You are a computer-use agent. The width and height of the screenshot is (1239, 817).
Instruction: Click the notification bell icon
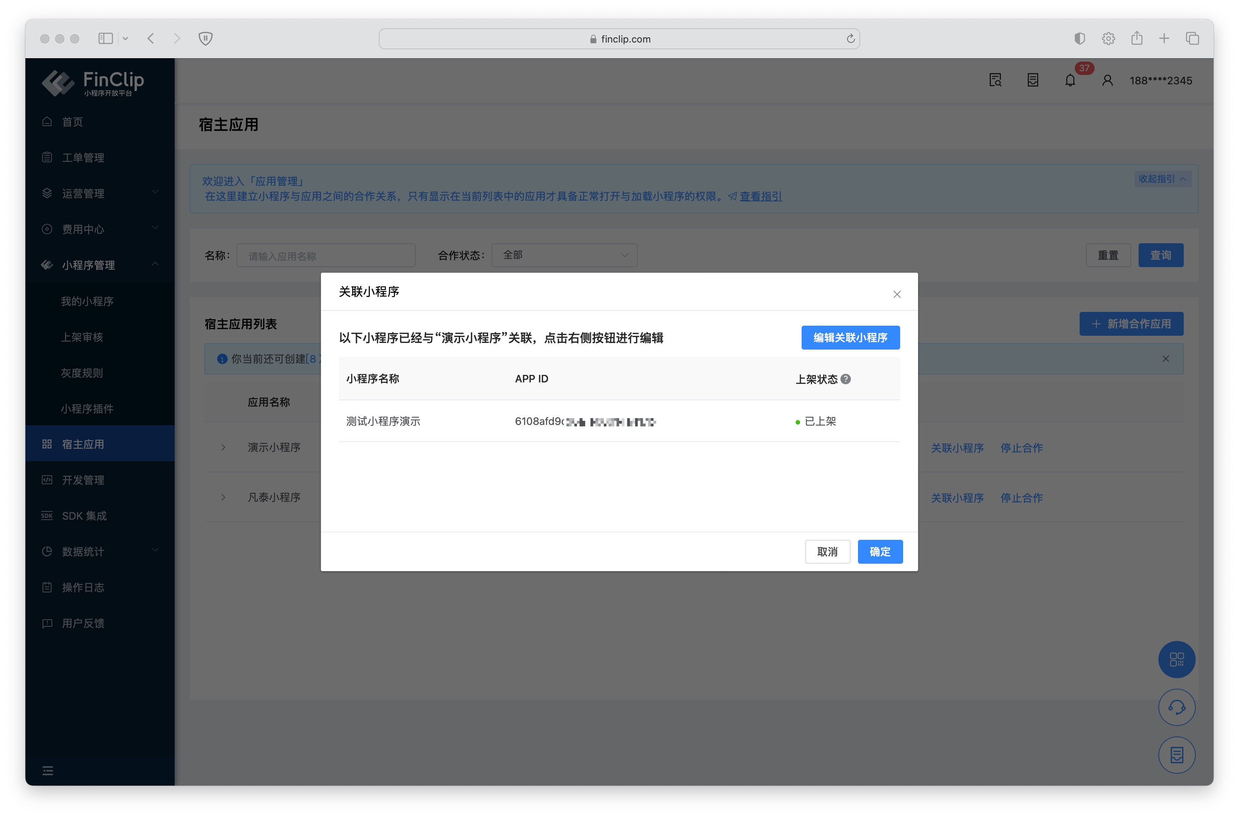(1070, 81)
